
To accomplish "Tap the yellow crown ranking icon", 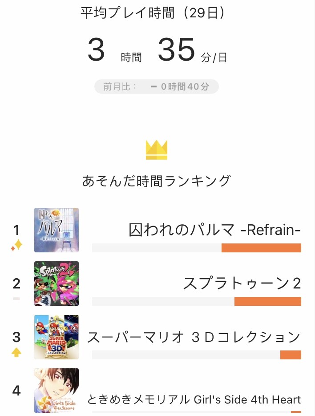I will click(157, 150).
